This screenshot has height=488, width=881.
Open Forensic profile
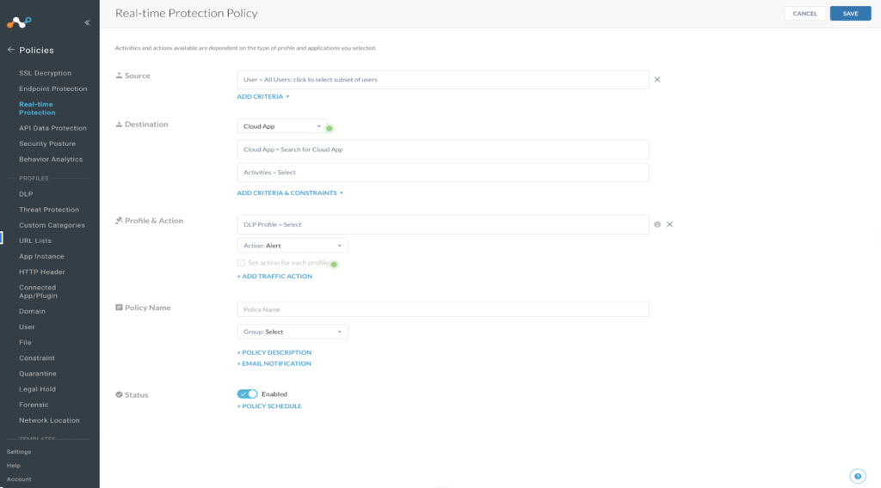(x=34, y=405)
